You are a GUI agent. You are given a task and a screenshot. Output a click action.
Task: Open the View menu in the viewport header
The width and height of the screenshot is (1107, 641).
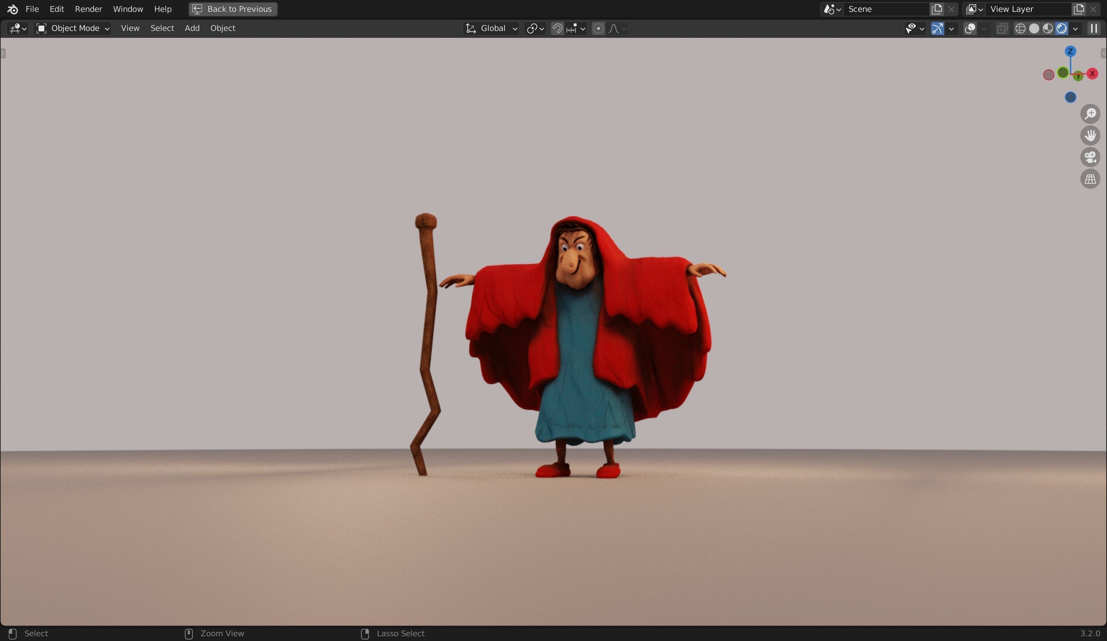pyautogui.click(x=130, y=28)
